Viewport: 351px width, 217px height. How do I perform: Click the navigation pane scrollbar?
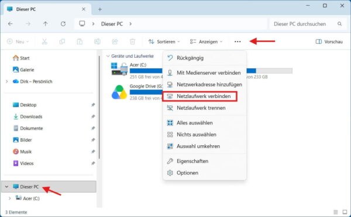tap(99, 107)
